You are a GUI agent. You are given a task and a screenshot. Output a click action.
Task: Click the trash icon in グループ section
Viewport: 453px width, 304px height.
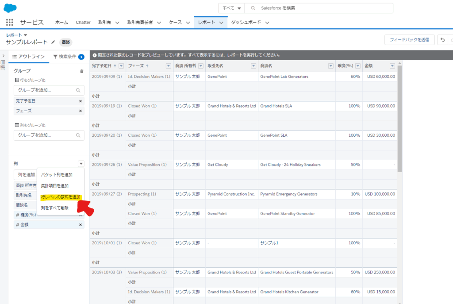pyautogui.click(x=81, y=71)
